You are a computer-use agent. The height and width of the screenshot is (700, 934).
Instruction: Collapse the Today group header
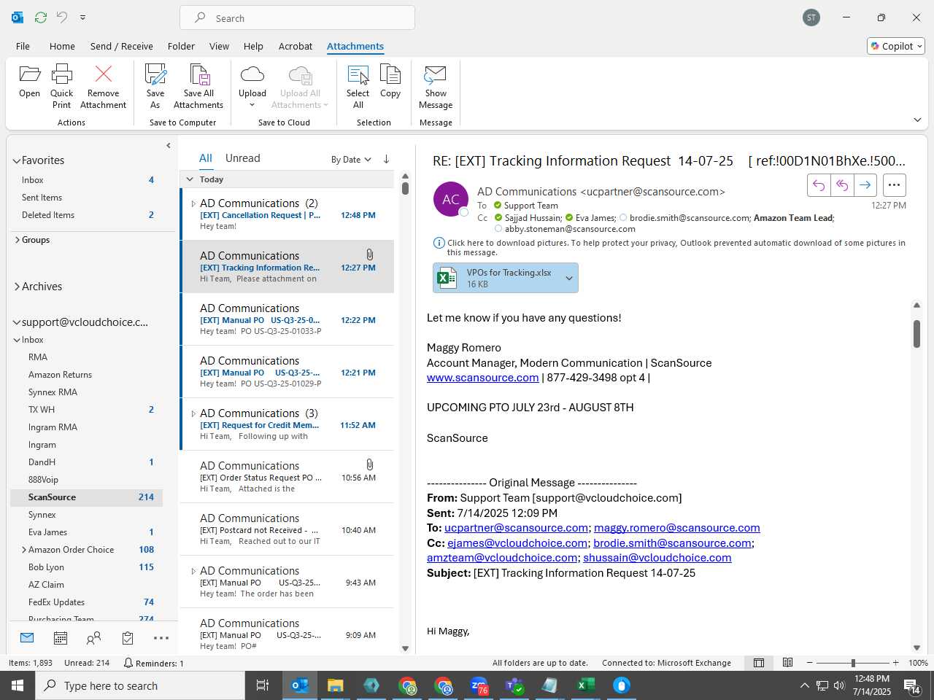pos(190,179)
